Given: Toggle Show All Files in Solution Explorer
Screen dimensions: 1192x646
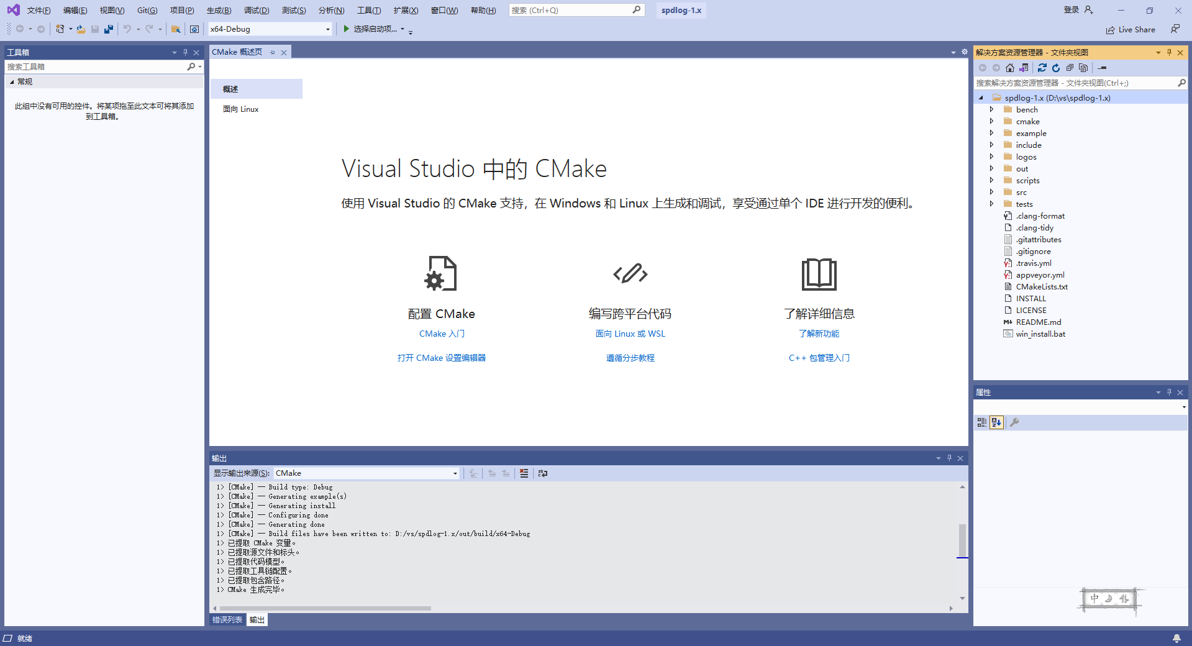Looking at the screenshot, I should point(1083,68).
